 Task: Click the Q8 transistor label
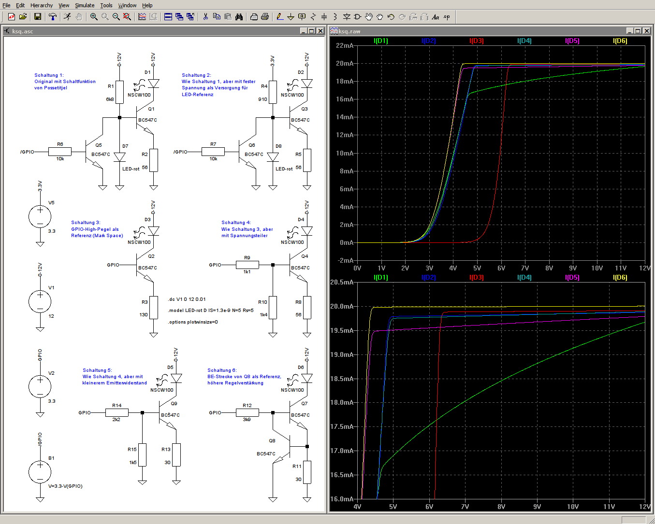tap(272, 441)
